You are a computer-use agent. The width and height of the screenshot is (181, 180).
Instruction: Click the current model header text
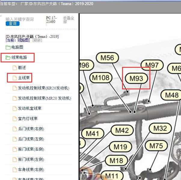point(47,4)
